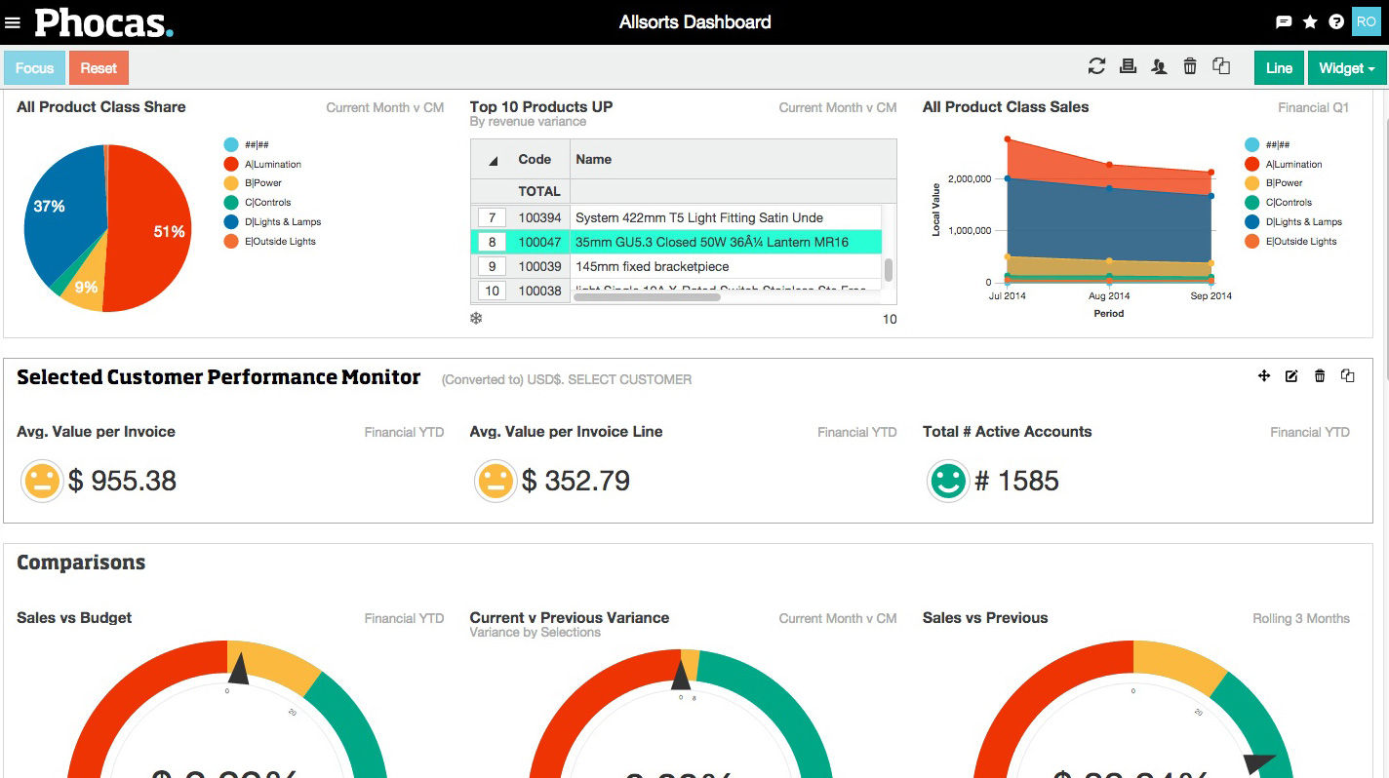1389x778 pixels.
Task: Click row number 10 box for code 100038
Action: point(492,291)
